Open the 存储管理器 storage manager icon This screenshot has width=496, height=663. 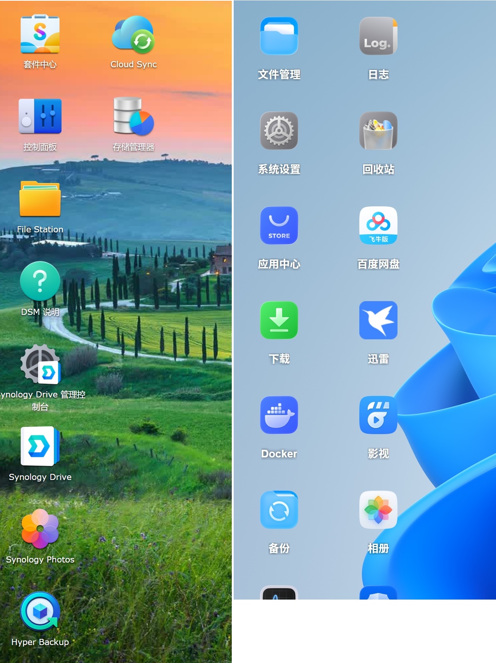point(134,116)
